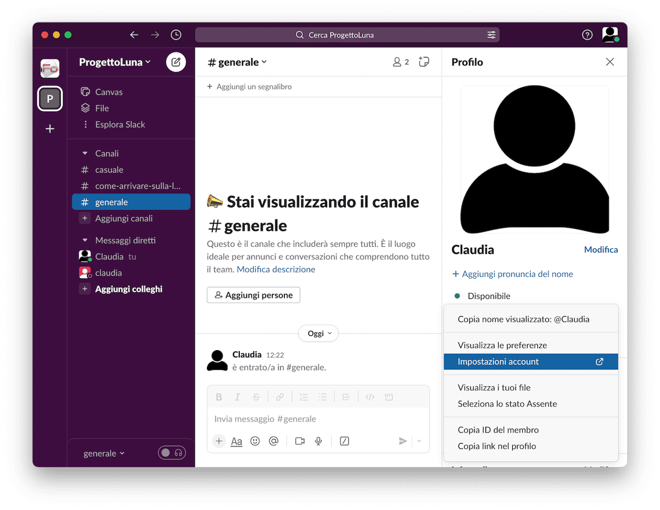The height and width of the screenshot is (510, 660).
Task: Insert a blockquote in composer
Action: (x=346, y=397)
